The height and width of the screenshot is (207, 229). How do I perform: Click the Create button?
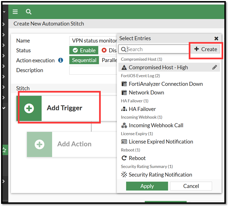tap(205, 49)
